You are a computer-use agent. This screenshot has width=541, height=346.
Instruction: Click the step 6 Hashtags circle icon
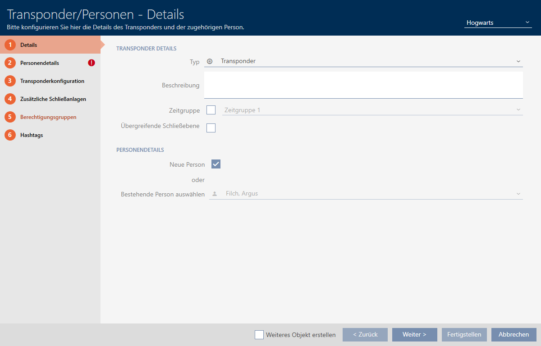(x=10, y=135)
